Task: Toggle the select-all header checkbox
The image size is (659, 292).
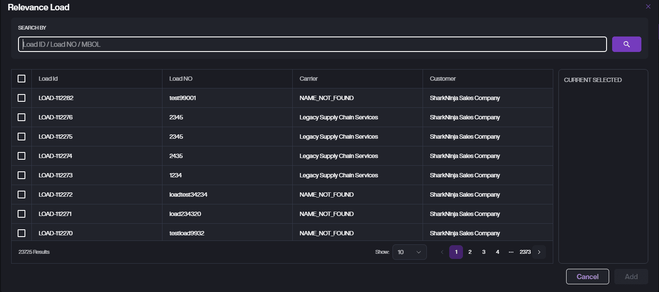Action: [21, 79]
